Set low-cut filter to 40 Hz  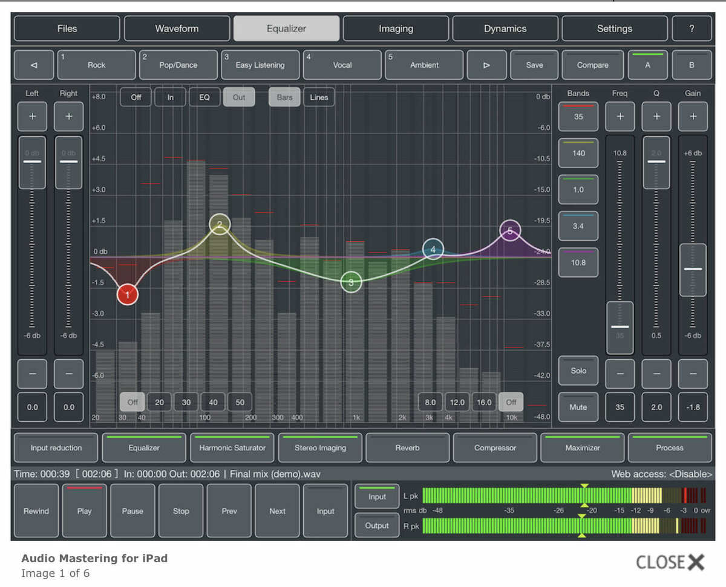click(x=213, y=402)
